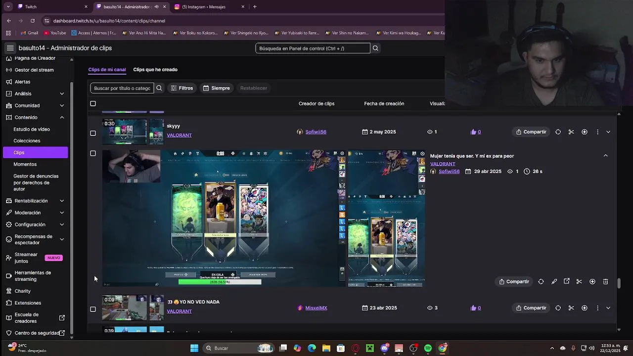The width and height of the screenshot is (633, 356).
Task: Click Compartir in the skyyy row
Action: tap(532, 132)
